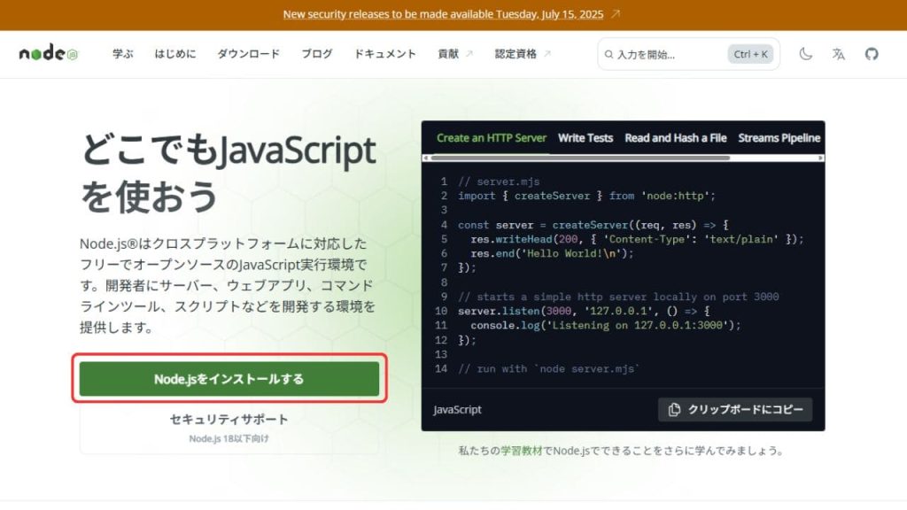The image size is (907, 510).
Task: Click Node.jsをインストールする button
Action: click(229, 379)
